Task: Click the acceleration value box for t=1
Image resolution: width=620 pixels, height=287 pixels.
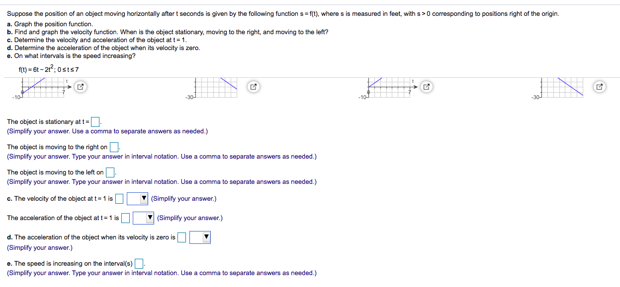Action: (x=125, y=218)
